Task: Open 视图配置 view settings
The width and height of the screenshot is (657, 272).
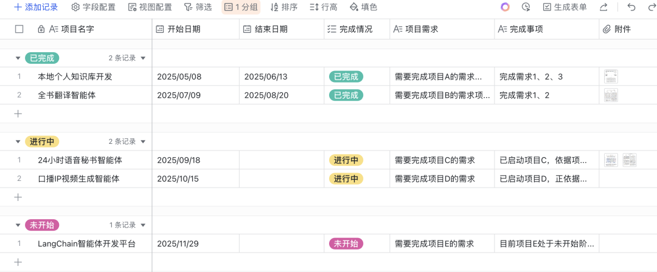Action: click(150, 7)
